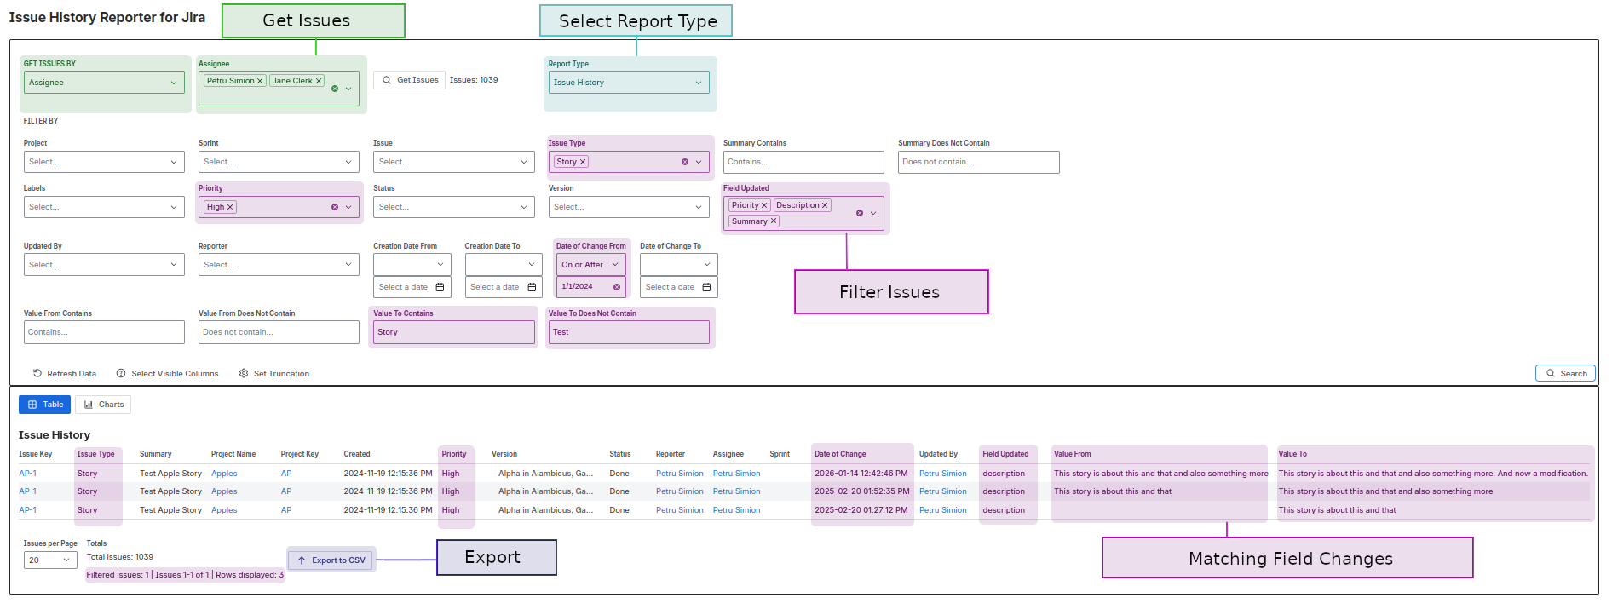Remove the Description tag from Field Updated
Image resolution: width=1612 pixels, height=615 pixels.
[825, 205]
